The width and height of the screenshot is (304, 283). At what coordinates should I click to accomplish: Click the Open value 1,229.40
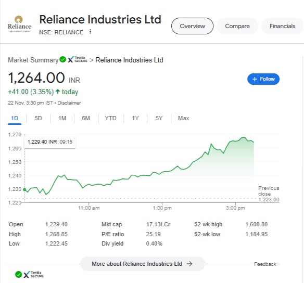(x=56, y=224)
